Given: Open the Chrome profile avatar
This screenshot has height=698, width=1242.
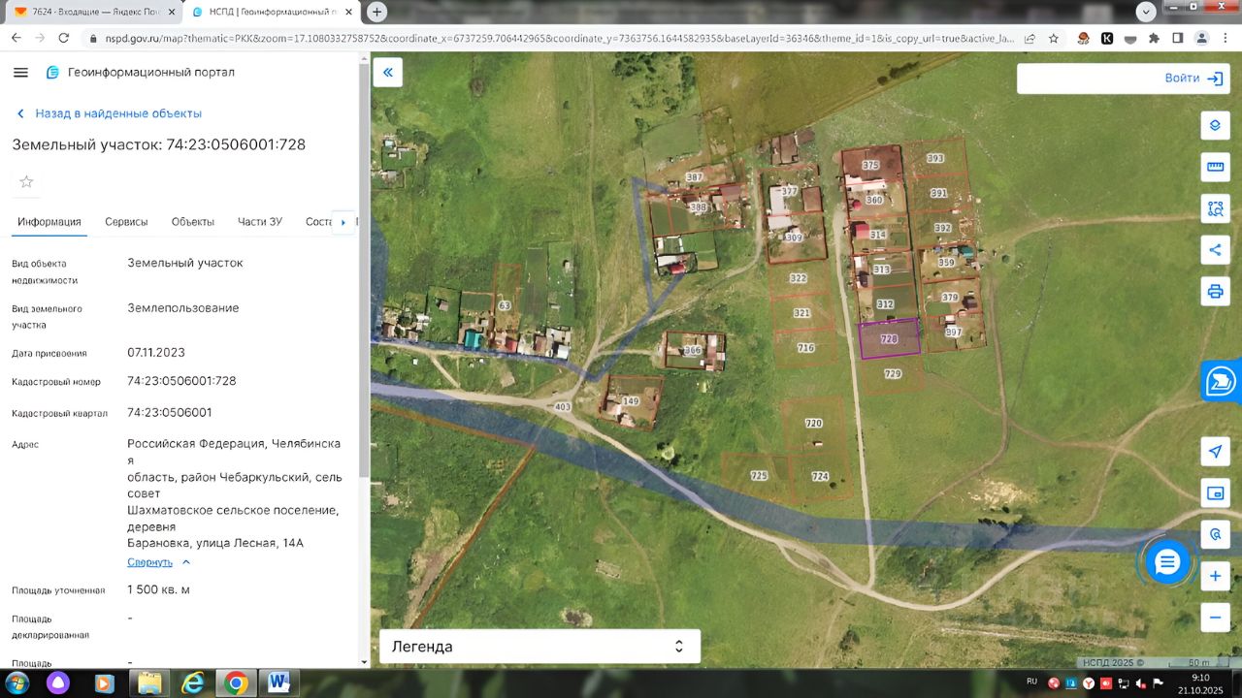Looking at the screenshot, I should click(1201, 38).
